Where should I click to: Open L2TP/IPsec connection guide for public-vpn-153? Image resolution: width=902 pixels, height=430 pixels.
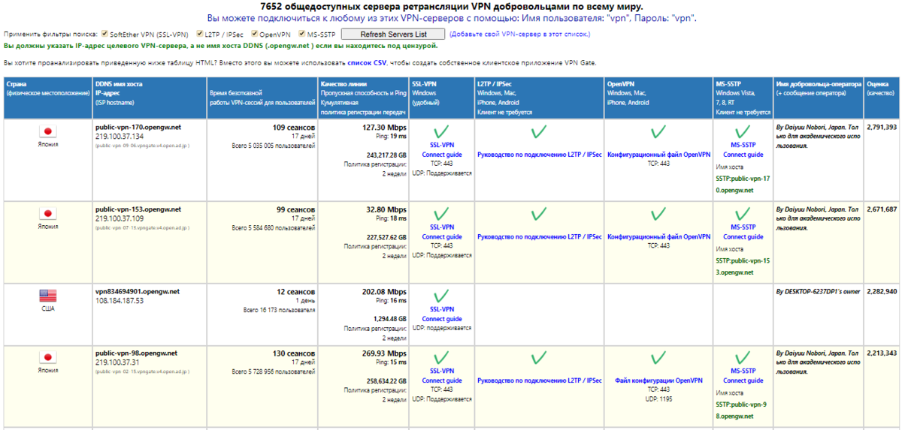click(539, 236)
